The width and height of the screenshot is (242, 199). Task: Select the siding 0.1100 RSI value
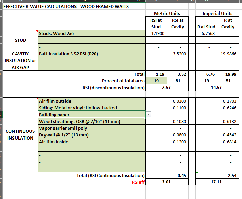pos(167,108)
